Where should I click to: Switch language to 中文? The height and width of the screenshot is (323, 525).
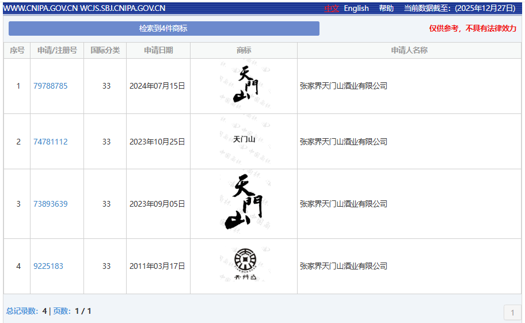coord(331,8)
